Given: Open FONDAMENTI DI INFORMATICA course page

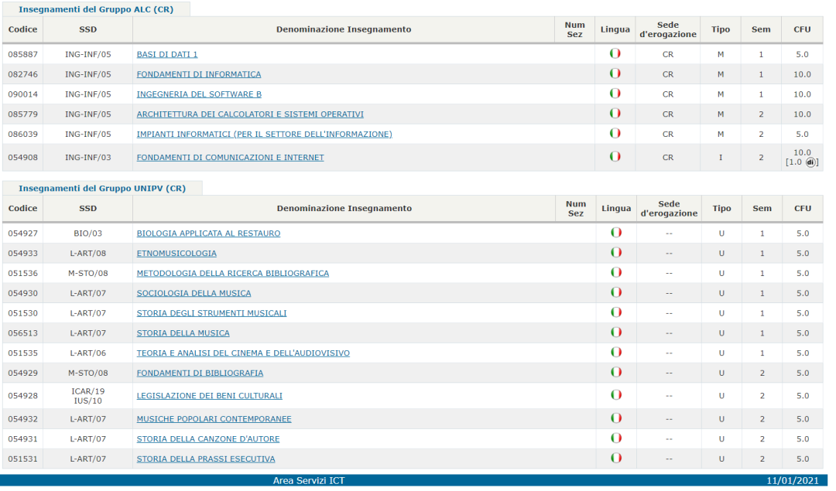Looking at the screenshot, I should 199,74.
